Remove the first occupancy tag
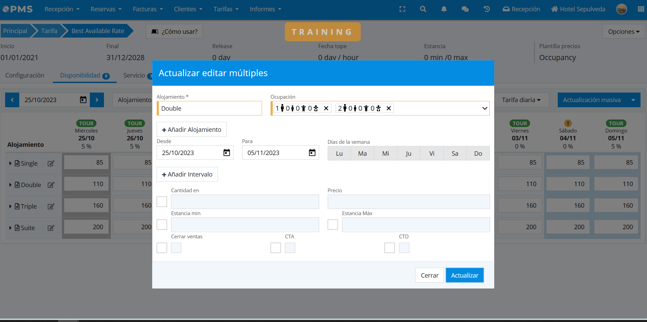The height and width of the screenshot is (322, 647). [326, 108]
